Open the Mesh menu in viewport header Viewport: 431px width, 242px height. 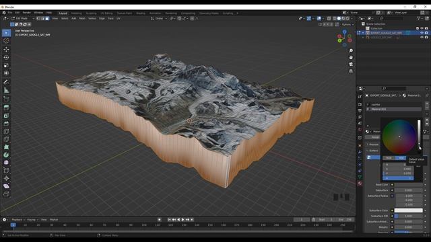82,18
